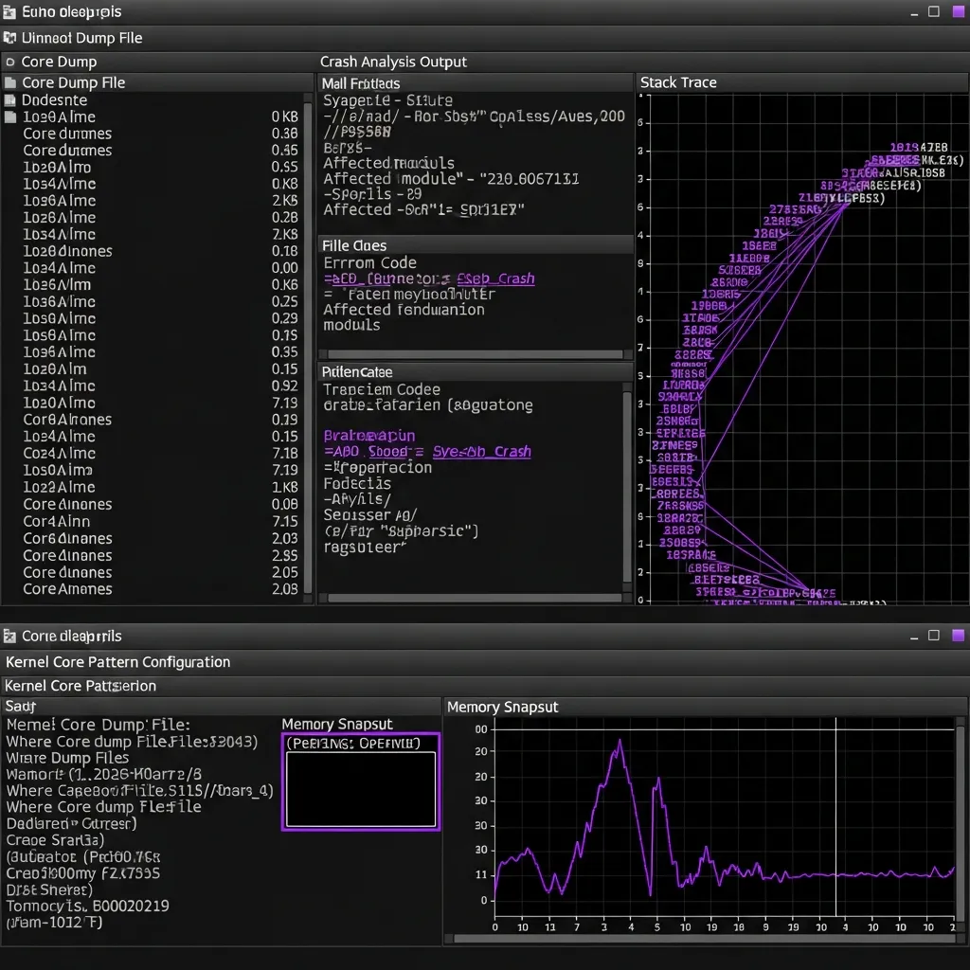Open the Seb_Crash link
This screenshot has height=970, width=970.
pos(497,278)
